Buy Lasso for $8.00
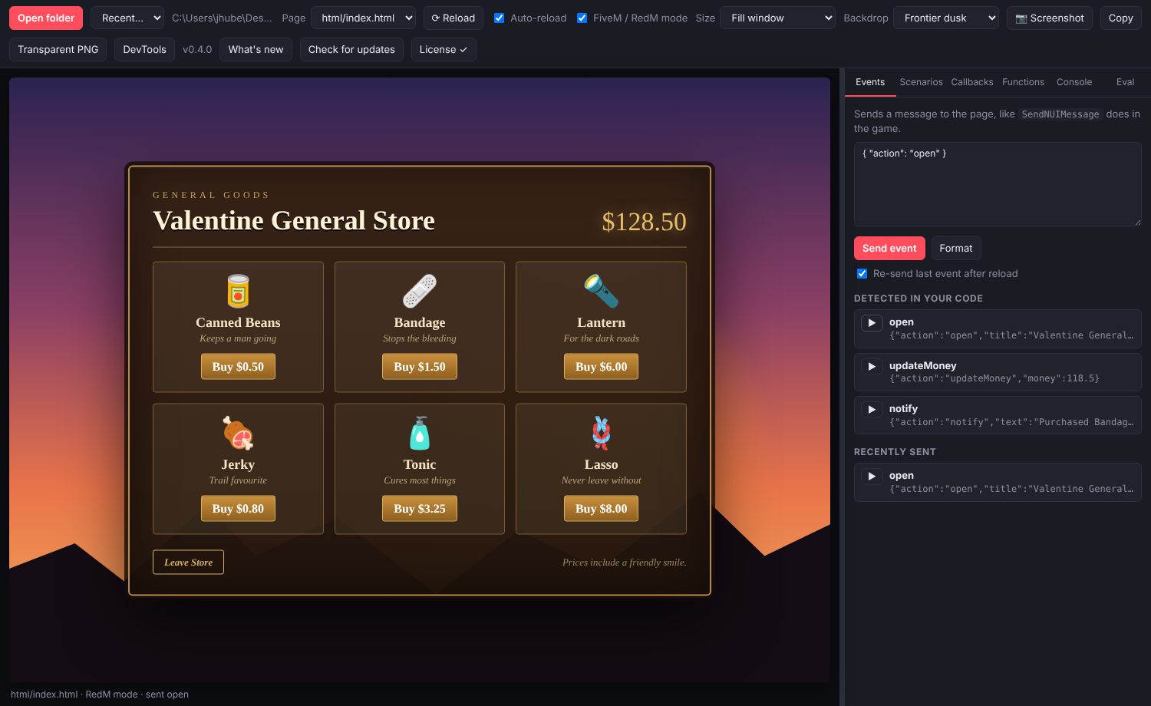Image resolution: width=1151 pixels, height=706 pixels. [x=601, y=509]
